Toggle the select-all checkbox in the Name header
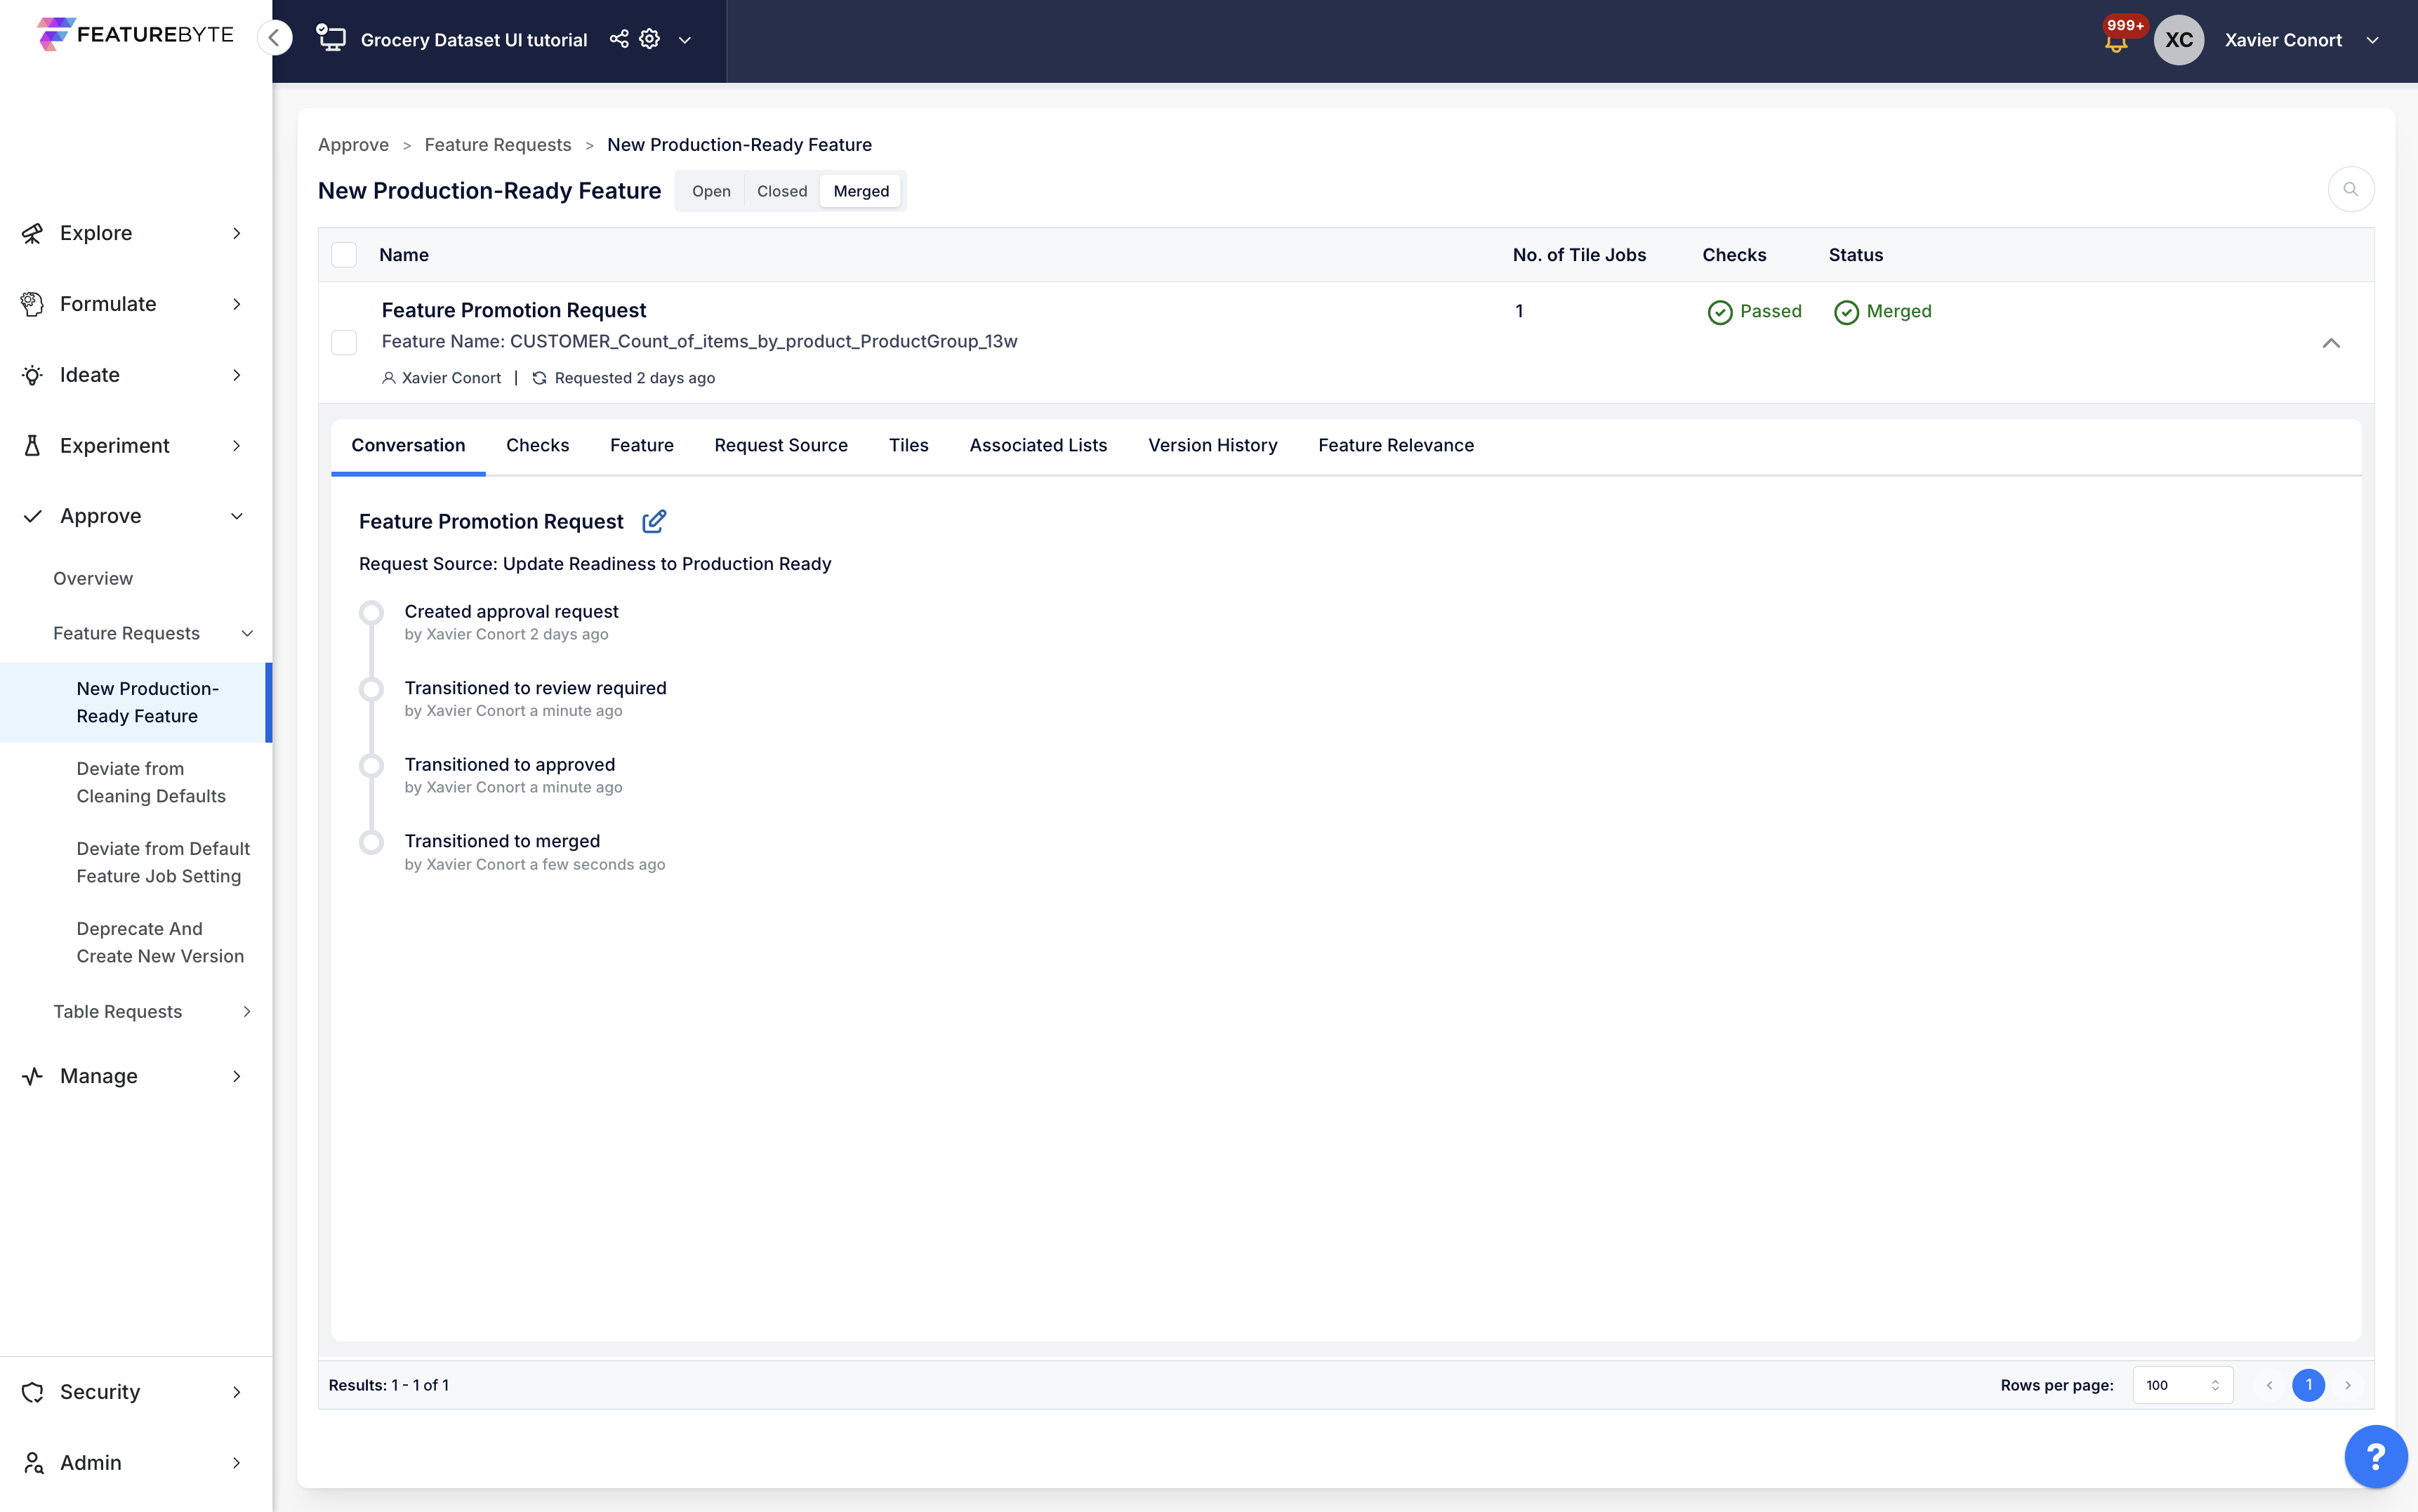The width and height of the screenshot is (2418, 1512). [344, 255]
